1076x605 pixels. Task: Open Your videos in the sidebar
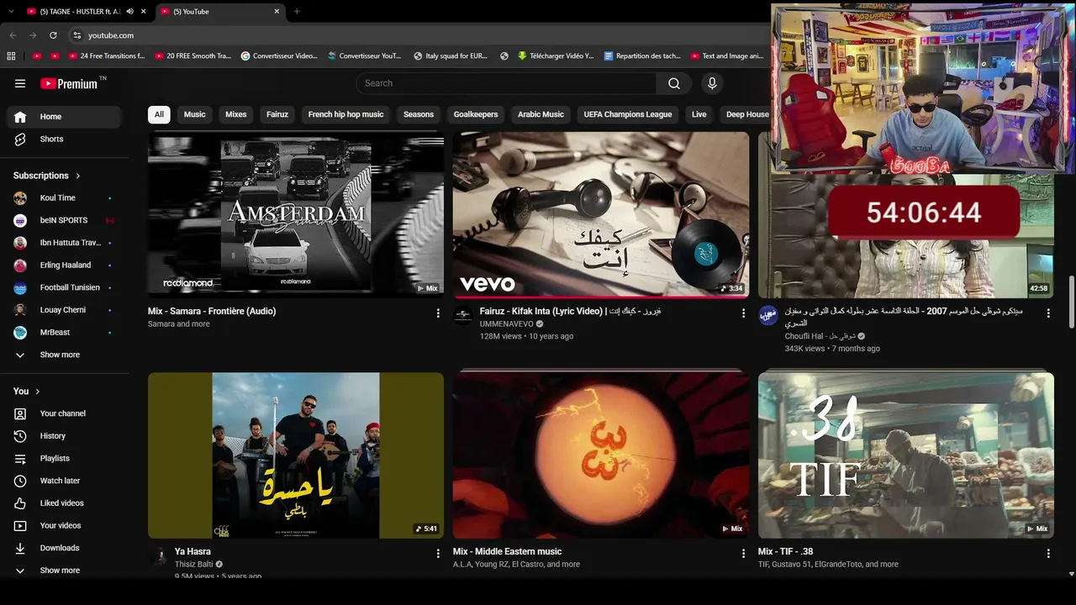[65, 526]
